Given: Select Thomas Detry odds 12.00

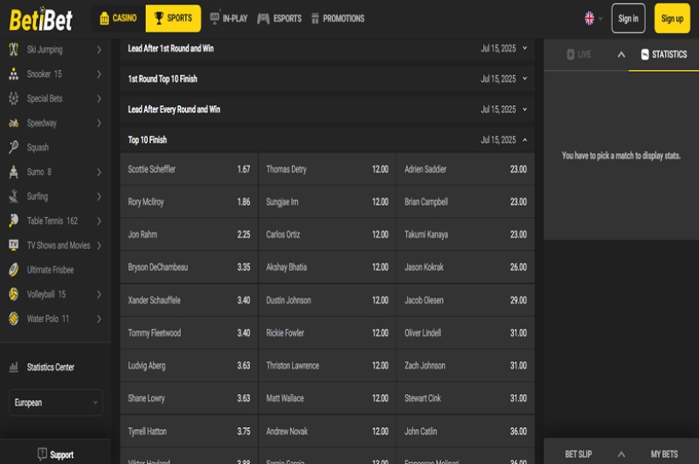Looking at the screenshot, I should pos(327,169).
